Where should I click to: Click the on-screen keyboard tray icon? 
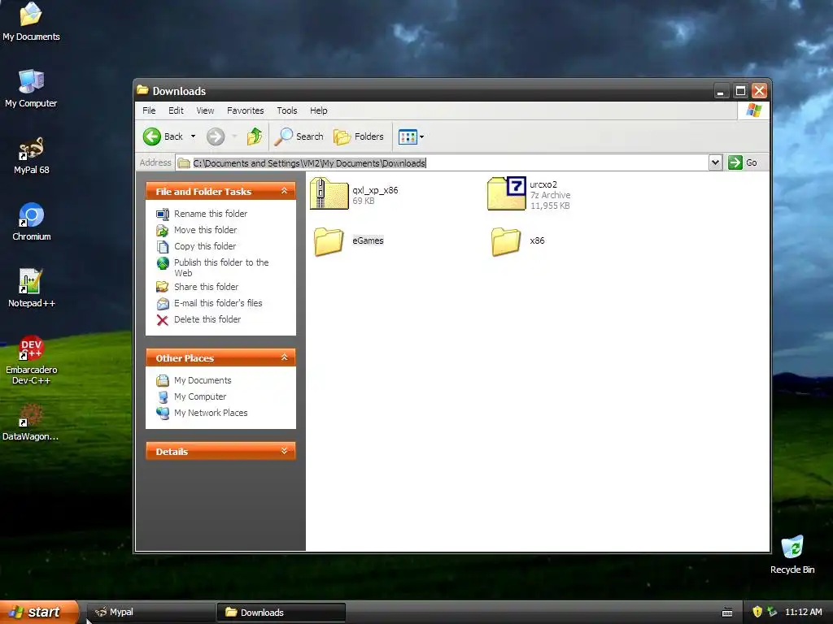point(727,613)
